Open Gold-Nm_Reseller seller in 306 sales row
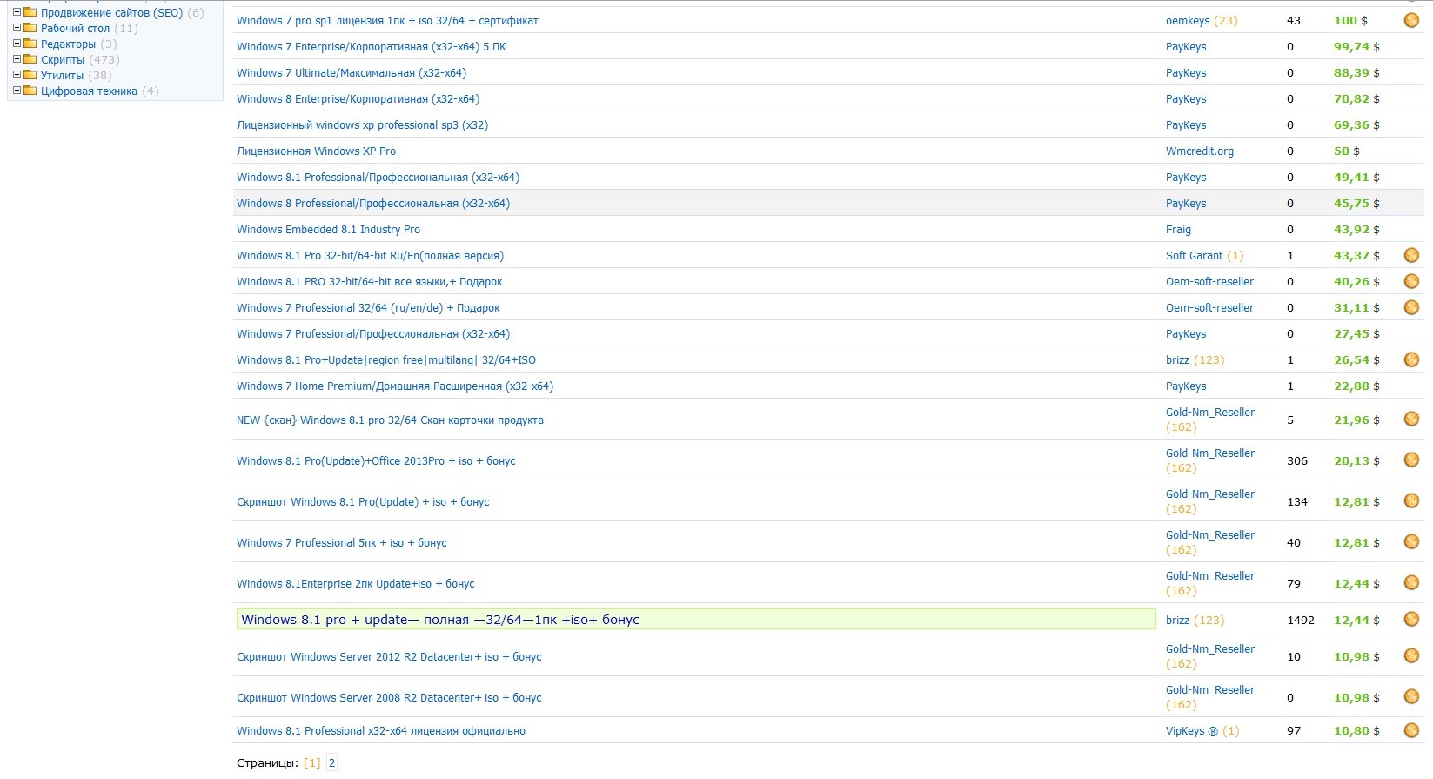Screen dimensions: 1433x779 pyautogui.click(x=1210, y=453)
